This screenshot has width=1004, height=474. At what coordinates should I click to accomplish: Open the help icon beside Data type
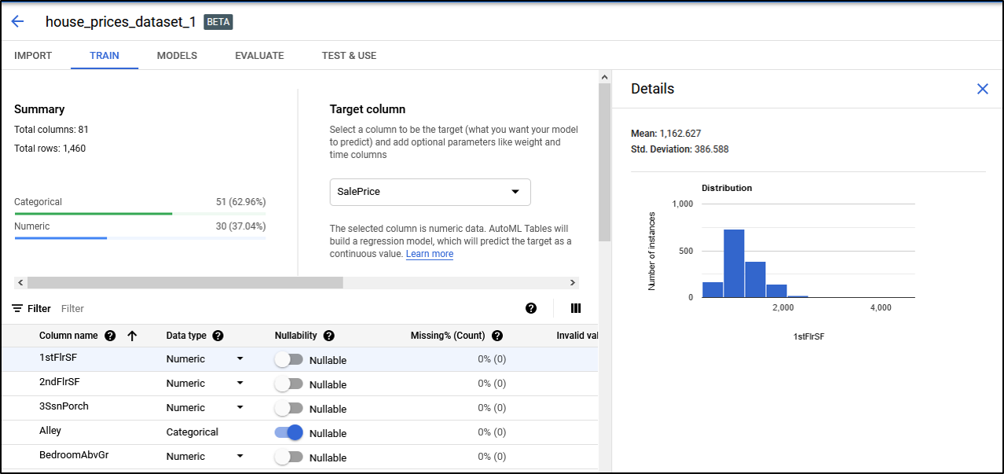(218, 336)
